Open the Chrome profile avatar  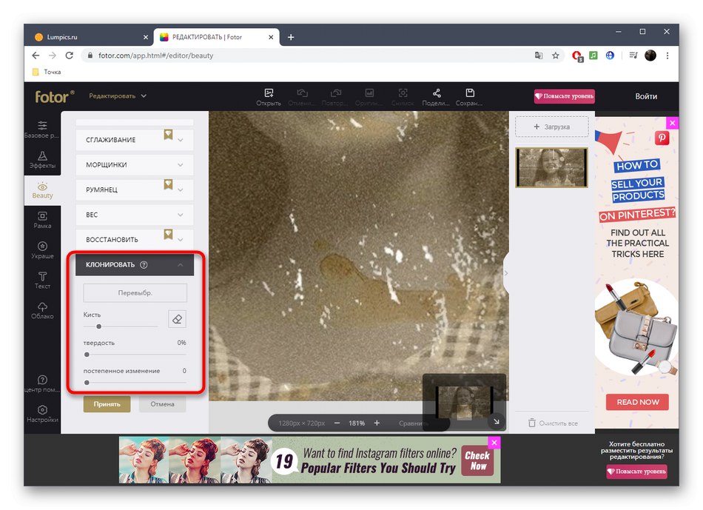pyautogui.click(x=650, y=56)
